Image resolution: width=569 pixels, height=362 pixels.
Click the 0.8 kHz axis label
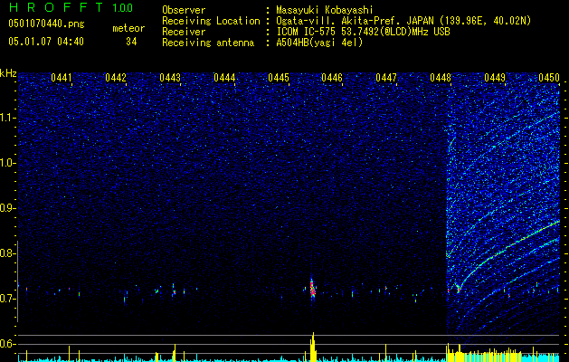7,253
